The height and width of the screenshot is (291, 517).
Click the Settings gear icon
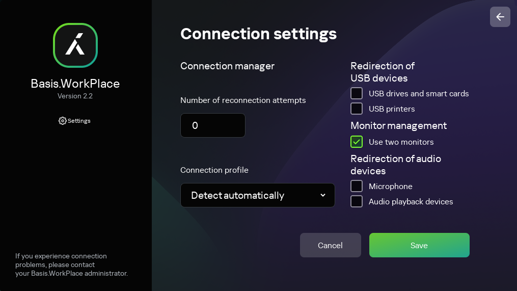click(x=63, y=121)
